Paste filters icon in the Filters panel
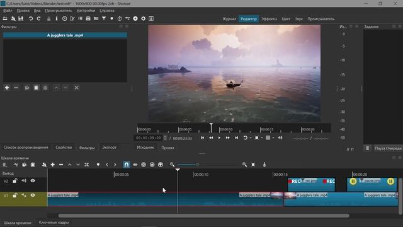Viewport: 403px width, 227px height. [37, 88]
